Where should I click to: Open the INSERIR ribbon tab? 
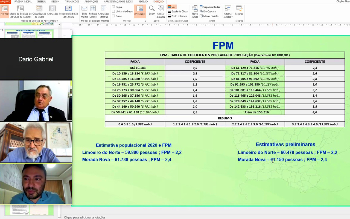[x=42, y=2]
